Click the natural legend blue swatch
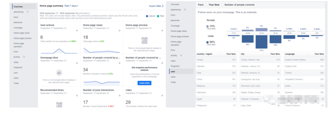This screenshot has width=329, height=114. pyautogui.click(x=147, y=16)
